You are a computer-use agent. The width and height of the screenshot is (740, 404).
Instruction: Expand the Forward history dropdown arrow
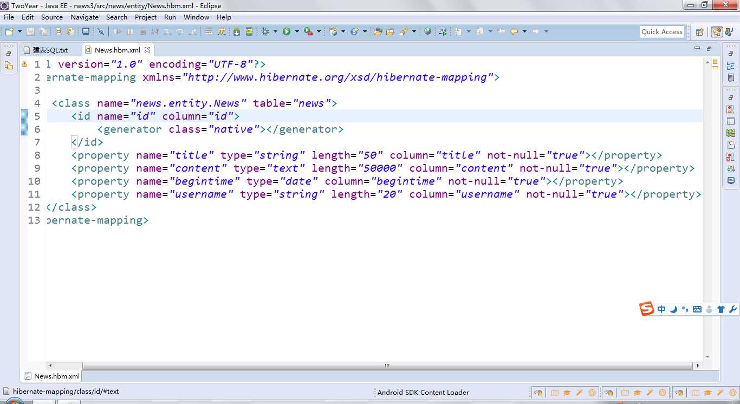(546, 31)
